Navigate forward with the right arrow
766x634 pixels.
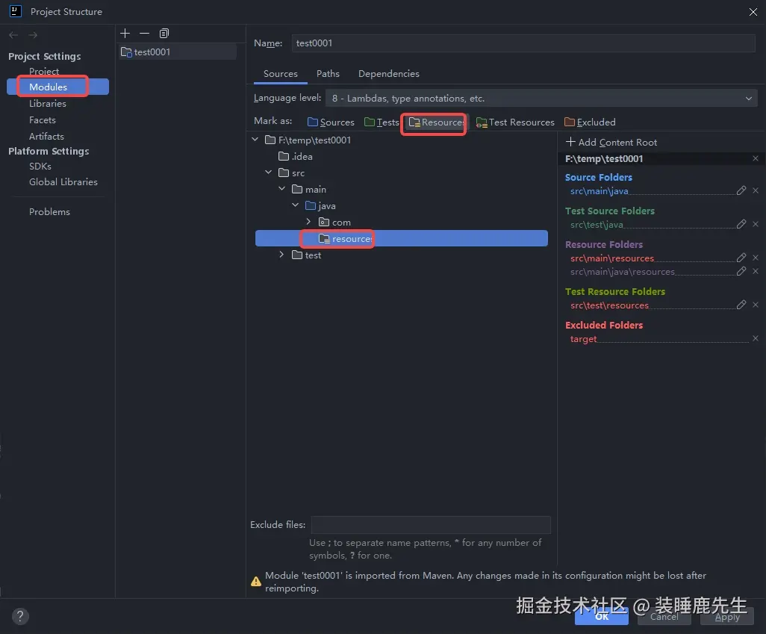pyautogui.click(x=33, y=35)
